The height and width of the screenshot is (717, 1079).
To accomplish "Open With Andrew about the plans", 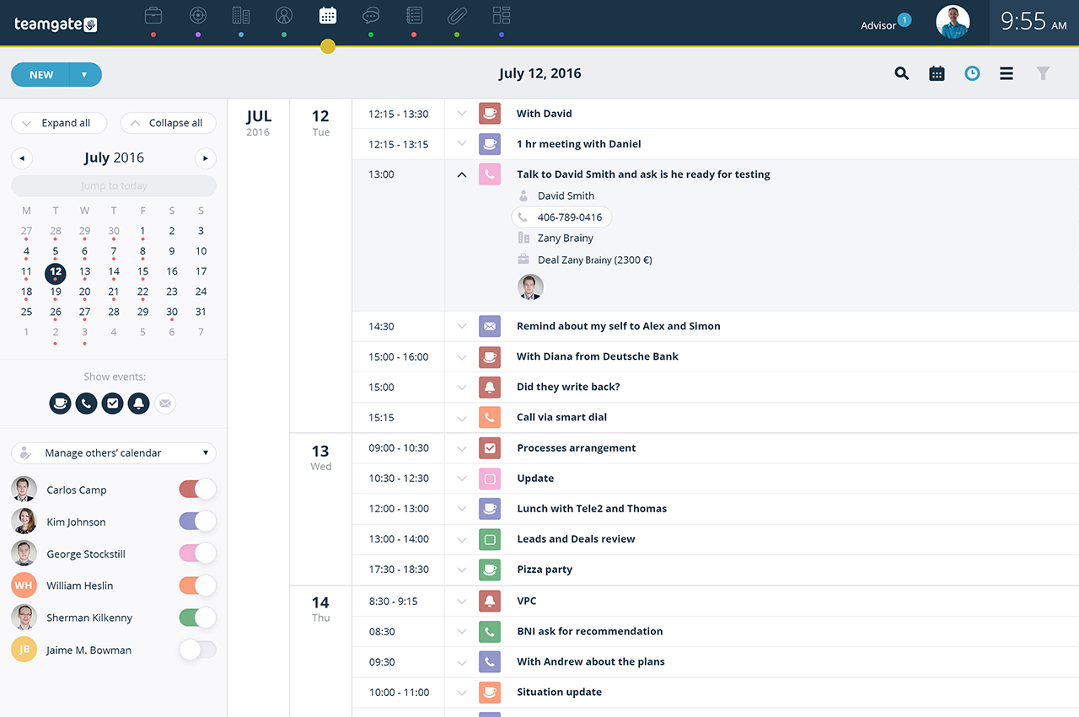I will pos(591,661).
